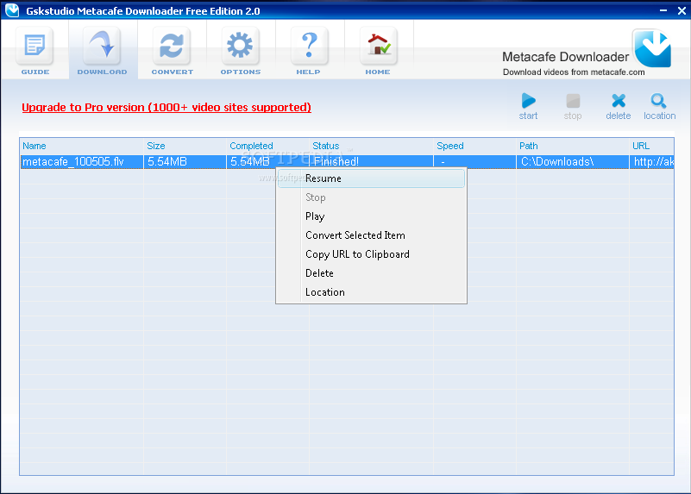Click the Finished! status cell
The height and width of the screenshot is (494, 691).
pyautogui.click(x=372, y=161)
